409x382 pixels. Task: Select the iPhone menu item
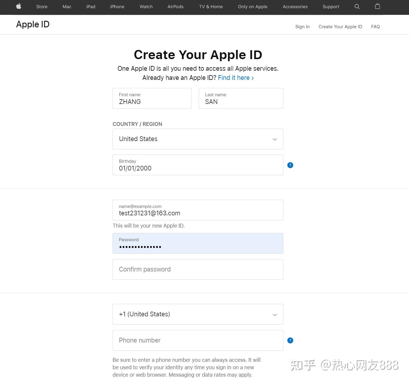pos(117,7)
